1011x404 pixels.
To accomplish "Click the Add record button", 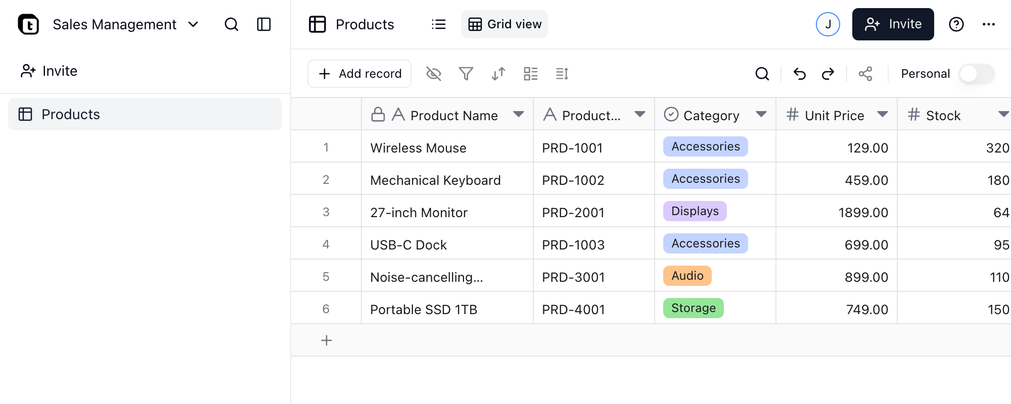I will pos(359,74).
